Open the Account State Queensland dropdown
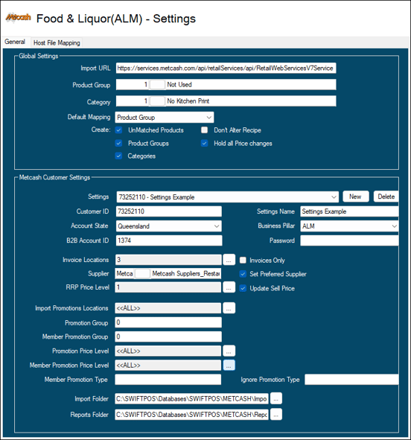 (x=168, y=226)
